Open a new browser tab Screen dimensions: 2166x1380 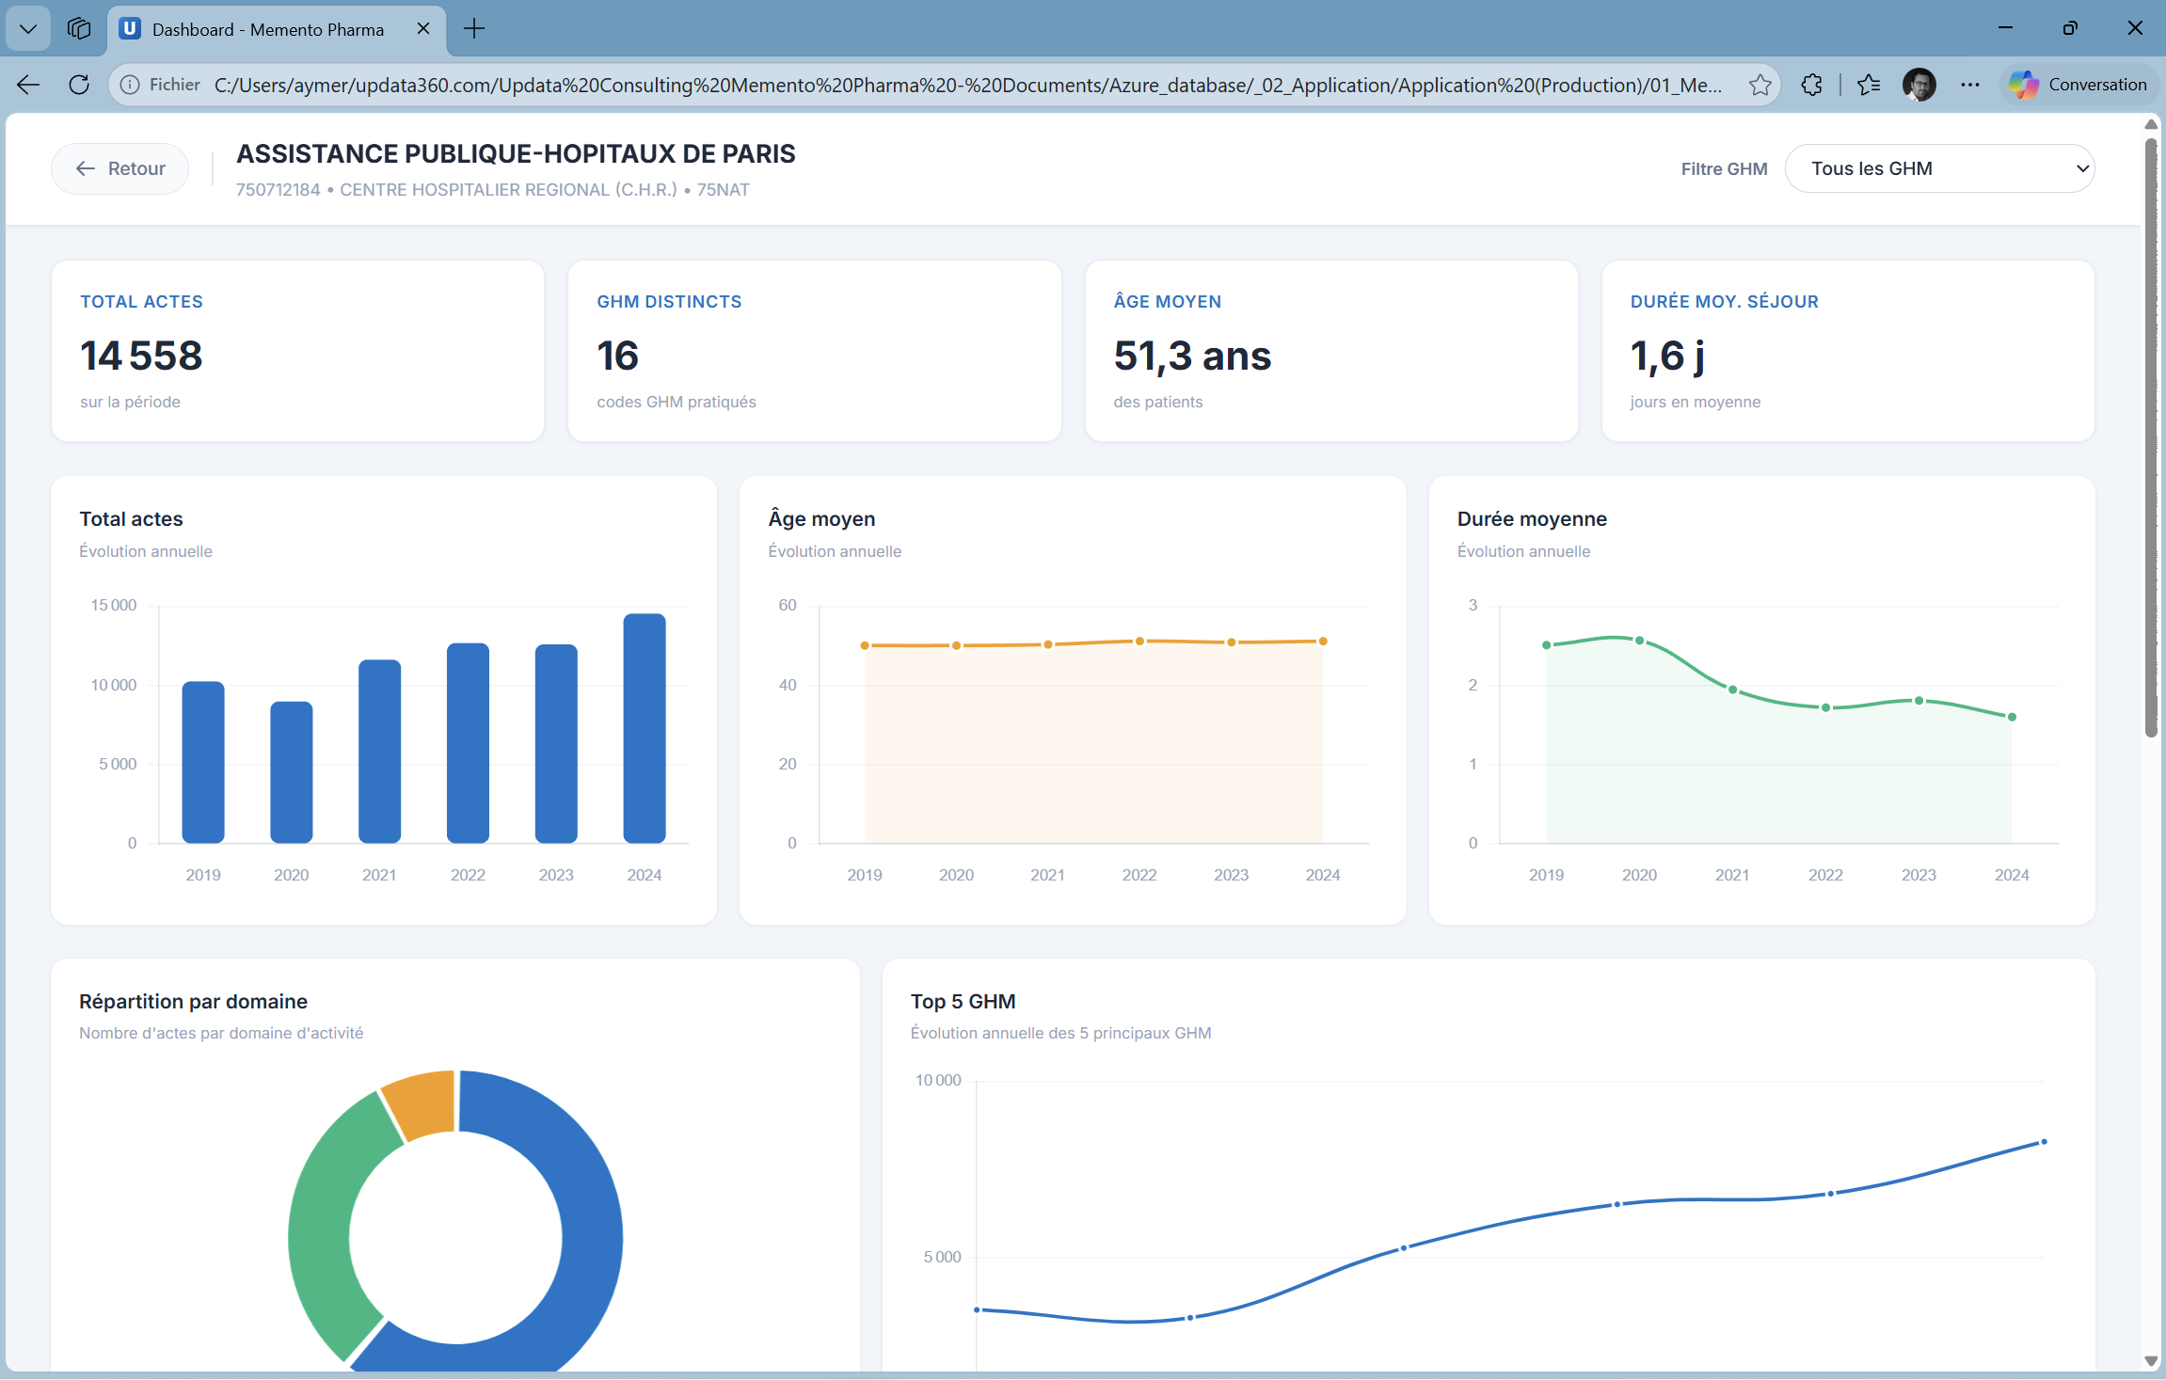[474, 29]
